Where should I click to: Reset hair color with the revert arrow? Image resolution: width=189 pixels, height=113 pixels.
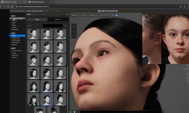[65, 26]
